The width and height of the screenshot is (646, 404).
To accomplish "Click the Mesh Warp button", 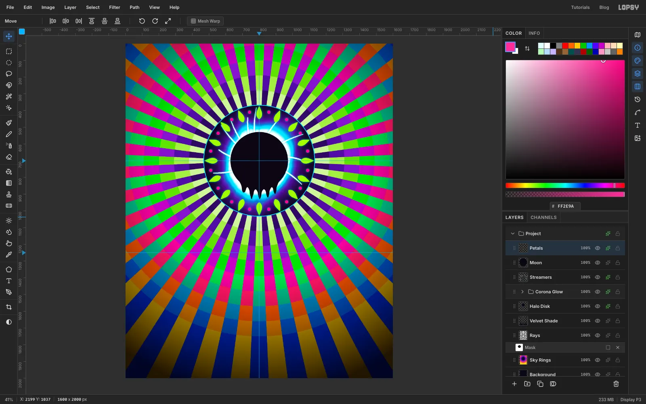I will point(206,21).
